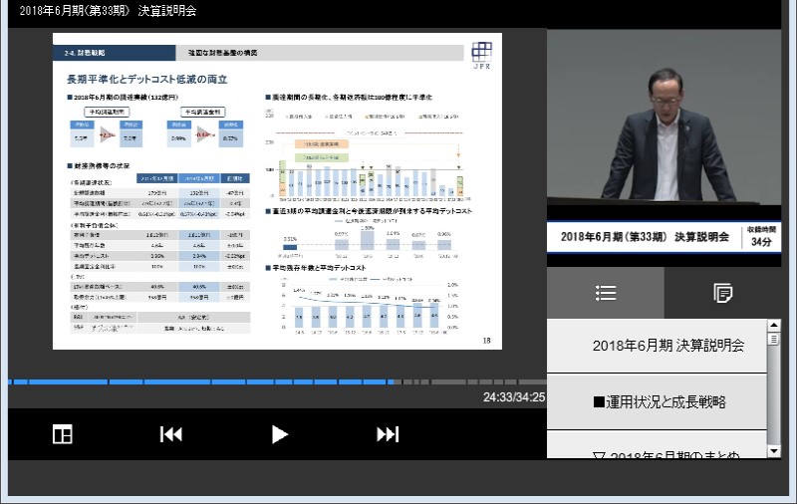The image size is (797, 504).
Task: Click the video title banner 2018年6月期(第33期) 決算説明会
Action: 645,237
